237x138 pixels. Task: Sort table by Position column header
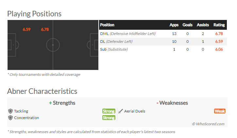107,25
